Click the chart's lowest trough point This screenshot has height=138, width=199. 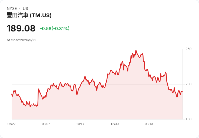[x=30, y=107]
